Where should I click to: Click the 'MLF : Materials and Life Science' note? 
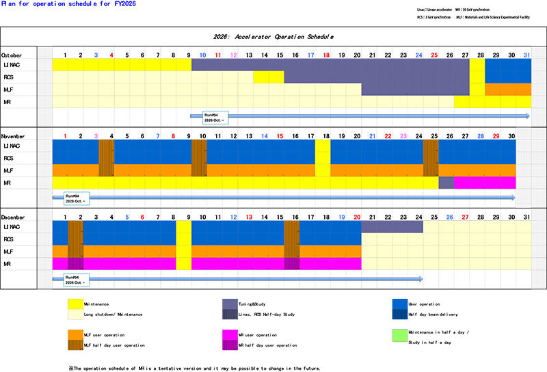[x=493, y=17]
